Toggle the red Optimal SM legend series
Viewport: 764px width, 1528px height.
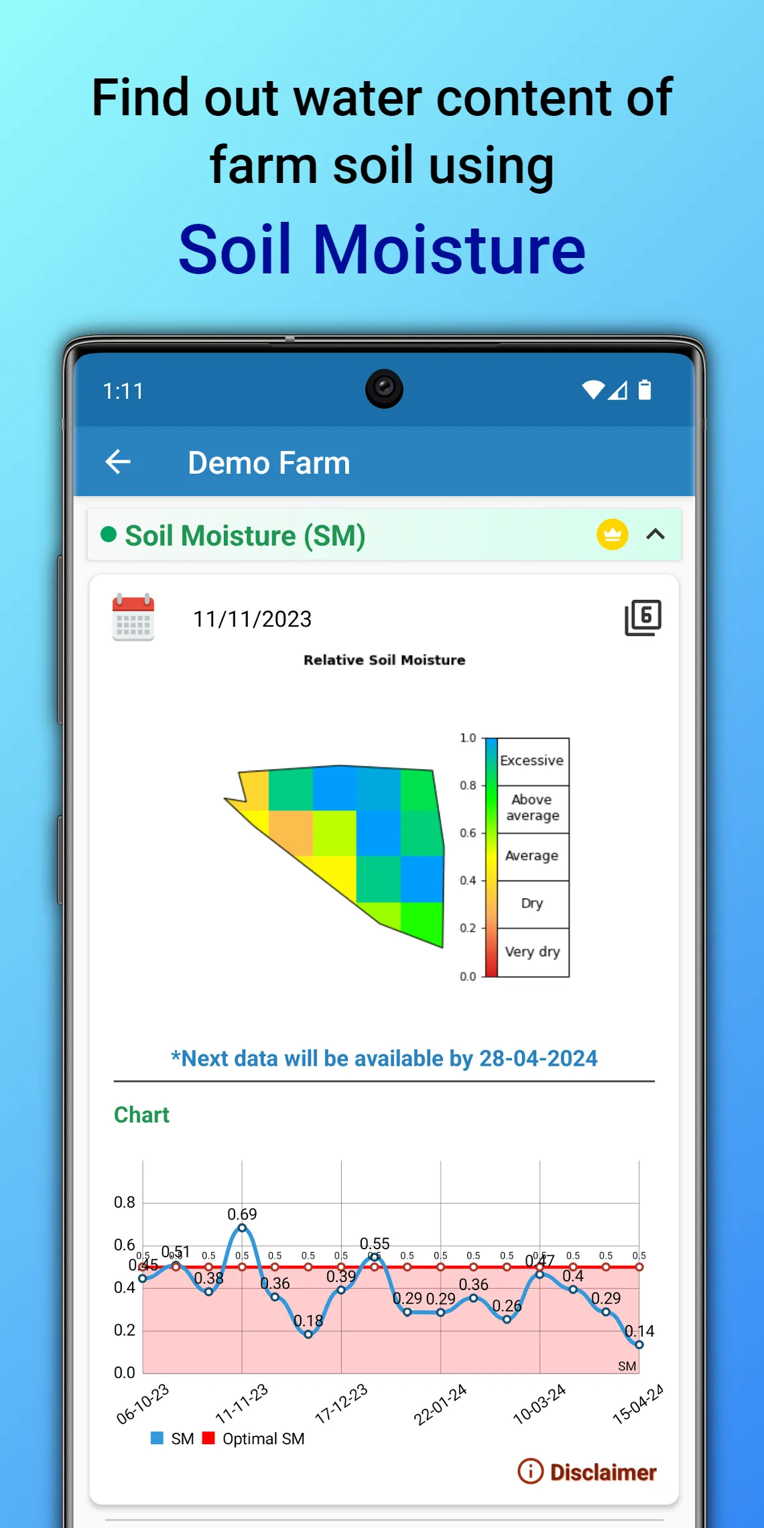(x=253, y=1438)
